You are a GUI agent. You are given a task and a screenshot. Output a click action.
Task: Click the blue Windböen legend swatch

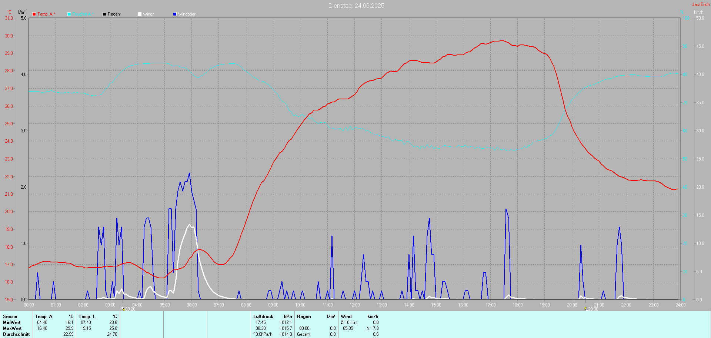click(175, 14)
